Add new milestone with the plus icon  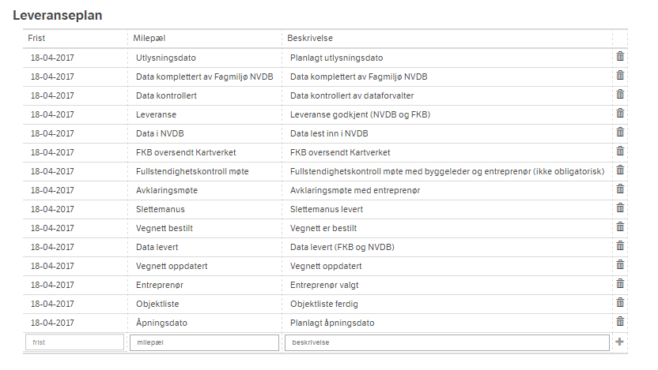619,342
